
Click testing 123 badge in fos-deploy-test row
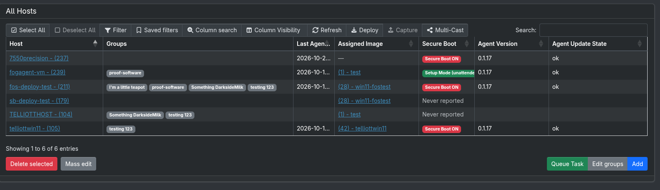tap(262, 88)
